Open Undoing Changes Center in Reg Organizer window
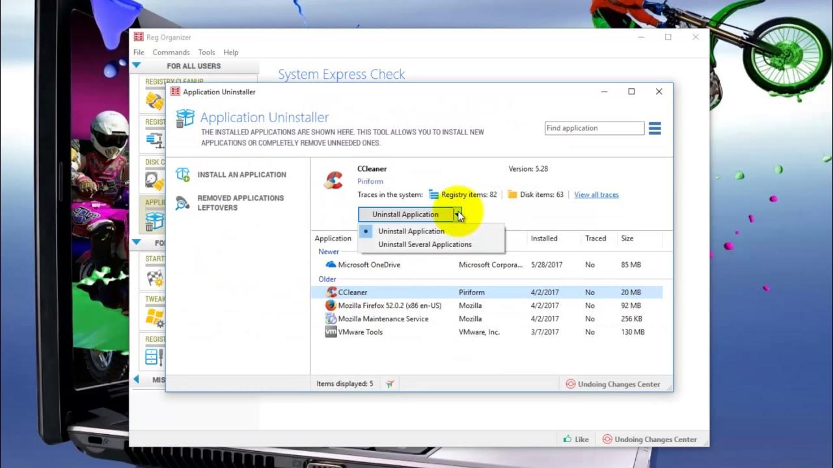The height and width of the screenshot is (468, 833). pyautogui.click(x=650, y=439)
